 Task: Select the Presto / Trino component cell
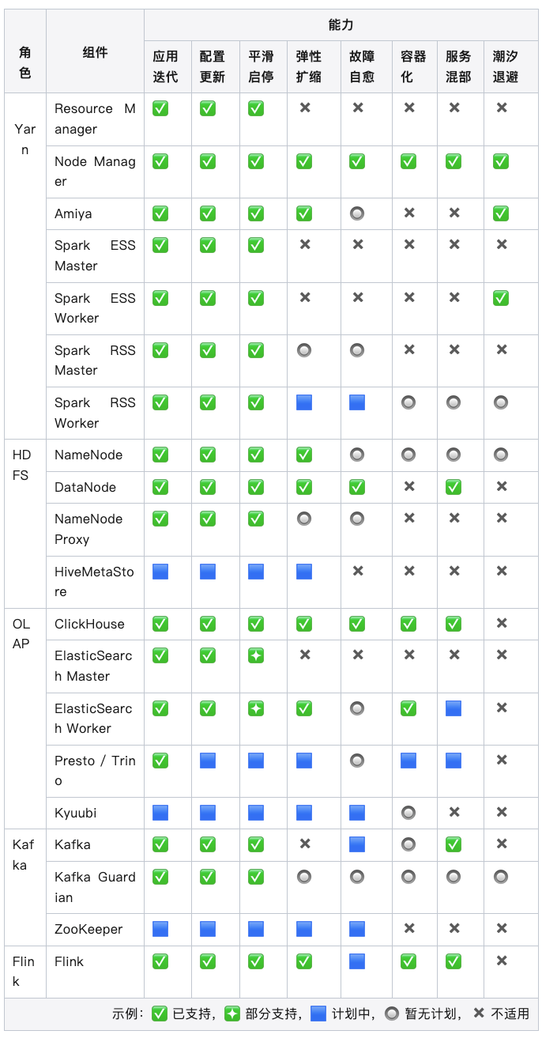point(95,771)
